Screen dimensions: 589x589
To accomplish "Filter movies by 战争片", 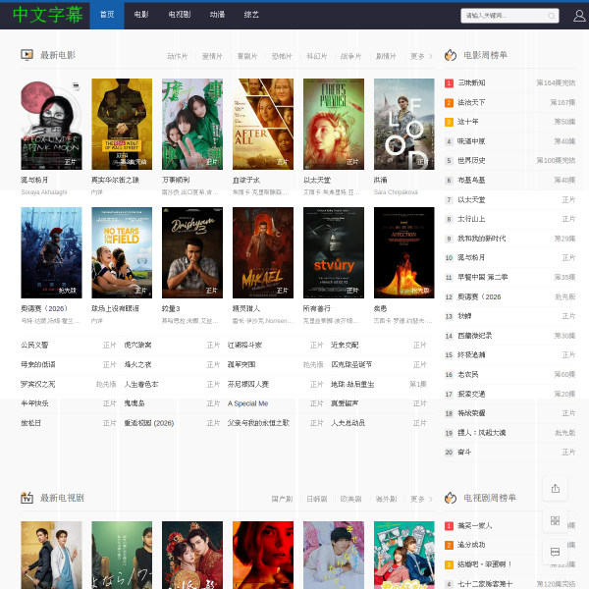I will tap(350, 56).
